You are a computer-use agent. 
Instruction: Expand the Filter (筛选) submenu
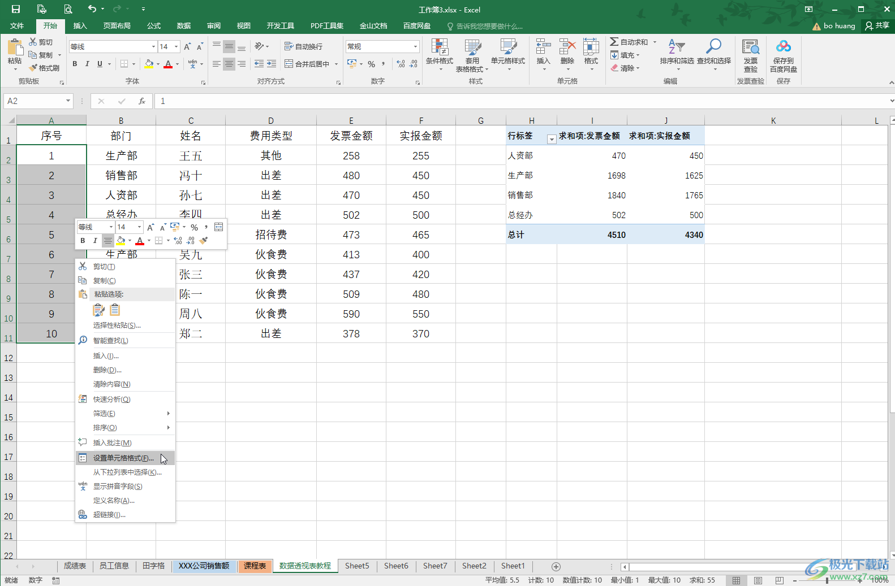pos(125,414)
